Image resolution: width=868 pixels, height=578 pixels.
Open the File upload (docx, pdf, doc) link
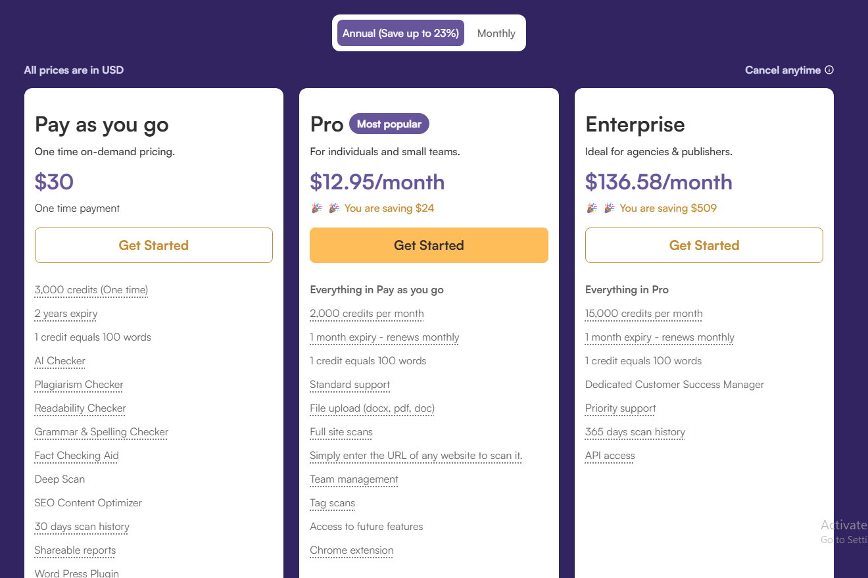point(372,408)
